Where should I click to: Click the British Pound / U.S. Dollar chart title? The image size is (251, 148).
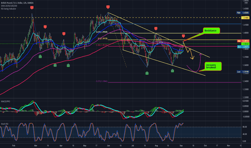point(17,3)
